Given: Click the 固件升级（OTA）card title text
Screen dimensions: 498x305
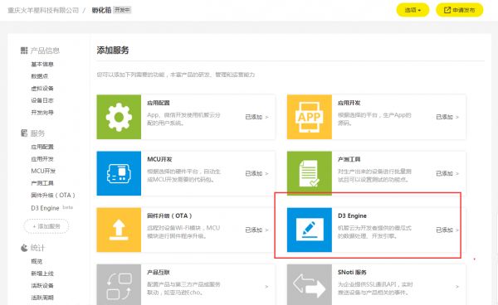Looking at the screenshot, I should click(x=169, y=215).
